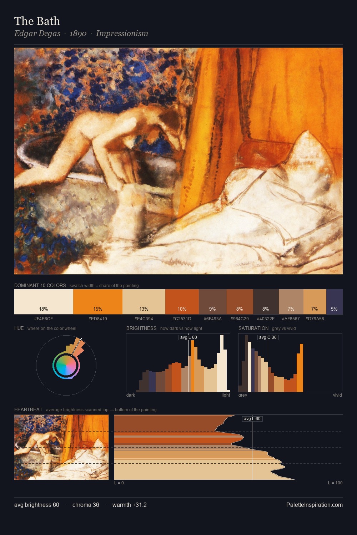Select the taupe #AF8567 swatch
This screenshot has height=535, width=357.
click(x=291, y=302)
